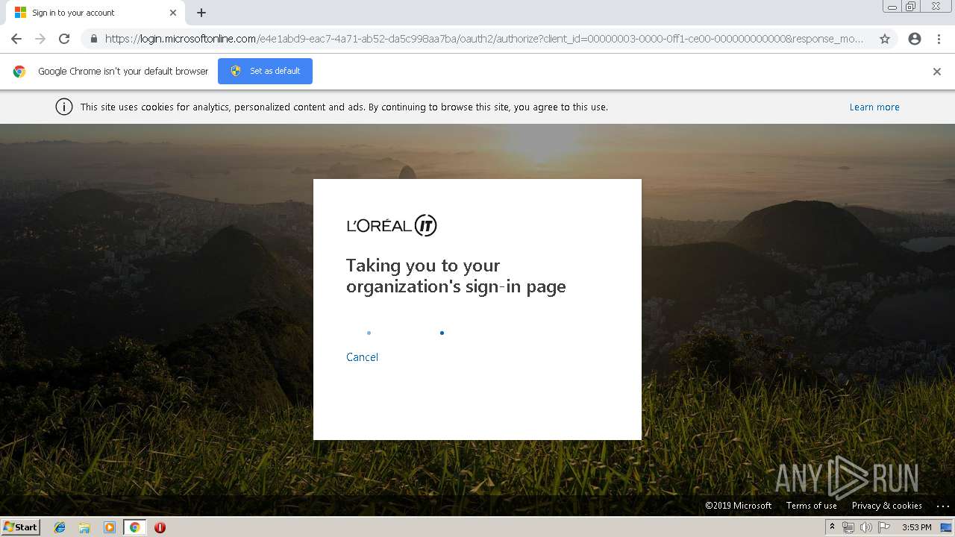Screen dimensions: 955x537
Task: Click the Chrome logo in default-browser bar
Action: point(19,72)
